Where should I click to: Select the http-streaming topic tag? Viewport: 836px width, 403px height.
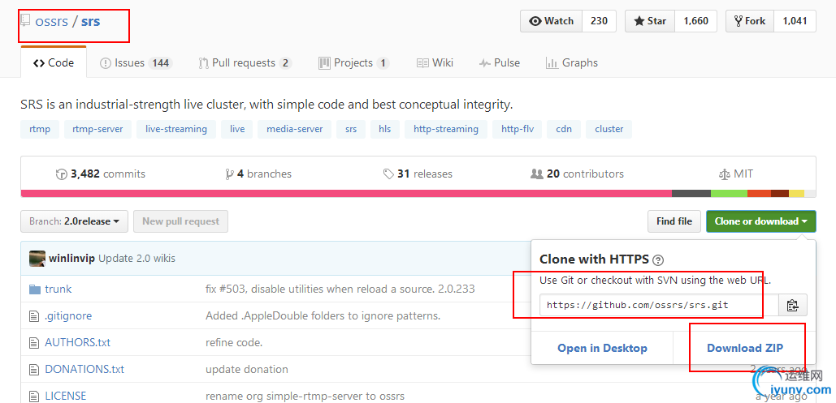tap(446, 130)
